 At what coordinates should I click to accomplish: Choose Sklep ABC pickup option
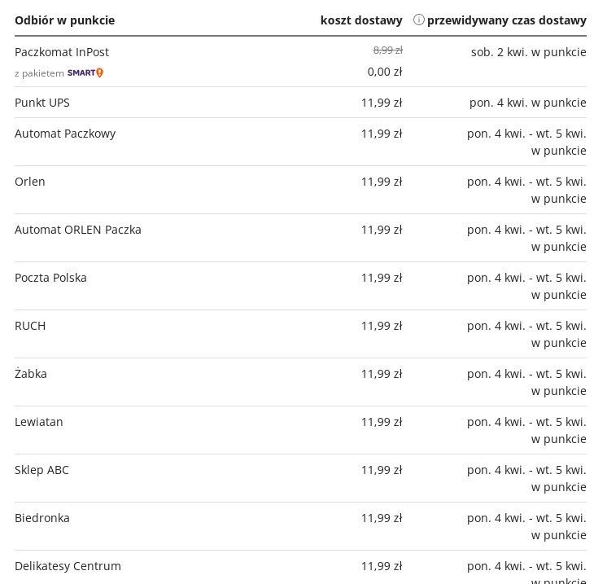pyautogui.click(x=41, y=470)
